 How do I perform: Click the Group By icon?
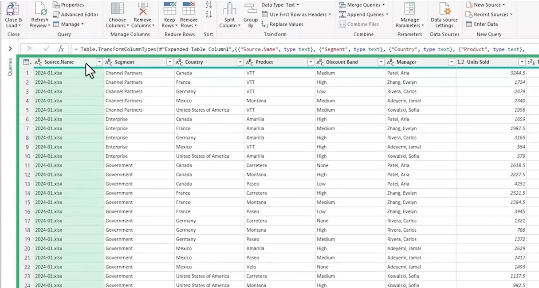[251, 10]
